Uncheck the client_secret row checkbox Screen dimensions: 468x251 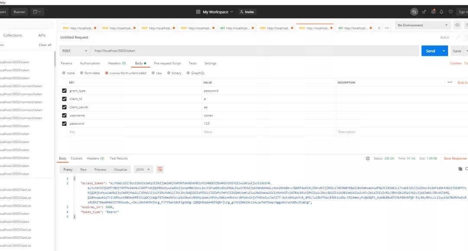(x=65, y=107)
